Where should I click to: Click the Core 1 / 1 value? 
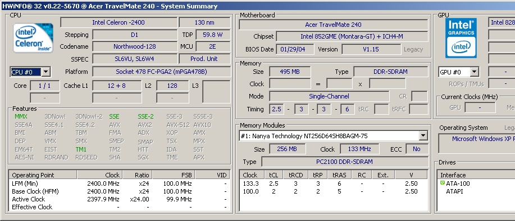pyautogui.click(x=45, y=86)
